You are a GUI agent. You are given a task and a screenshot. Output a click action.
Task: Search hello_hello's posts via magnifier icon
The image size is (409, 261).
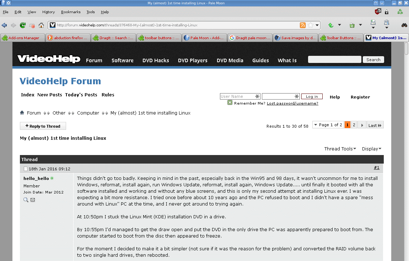pyautogui.click(x=26, y=200)
